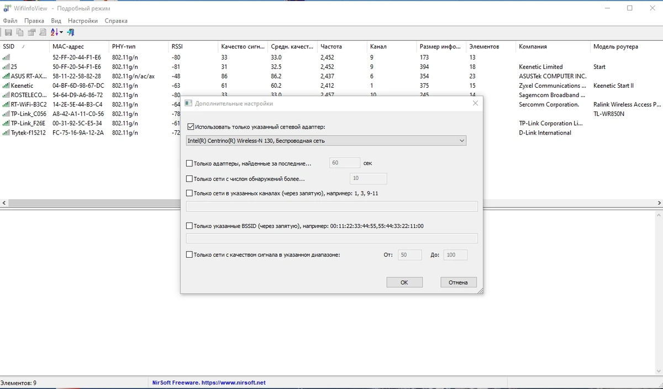Screen dimensions: 663x389
Task: Open the Intel Centrino adapter dropdown
Action: [x=326, y=141]
